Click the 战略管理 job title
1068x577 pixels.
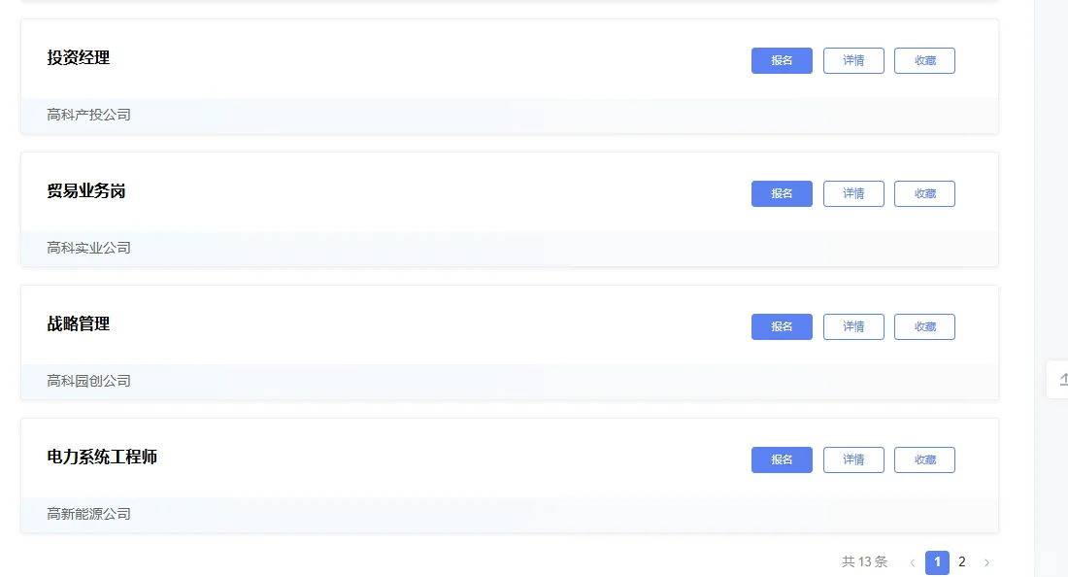point(79,324)
